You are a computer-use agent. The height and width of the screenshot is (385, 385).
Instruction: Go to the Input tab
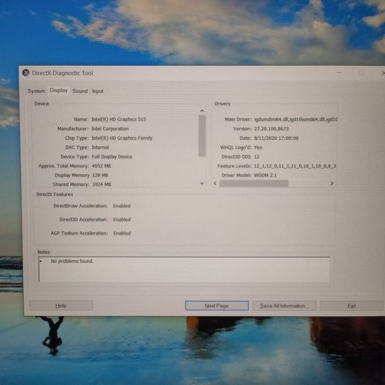point(98,91)
